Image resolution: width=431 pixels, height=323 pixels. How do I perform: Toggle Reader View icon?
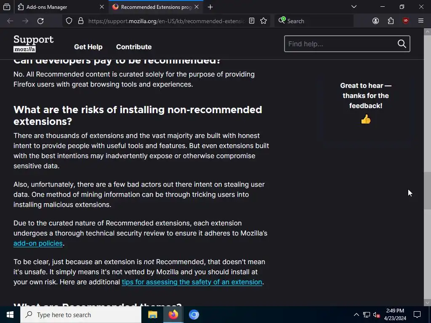tap(252, 21)
